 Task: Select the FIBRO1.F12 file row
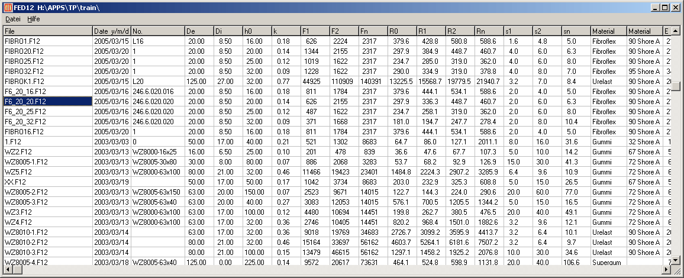(x=47, y=41)
